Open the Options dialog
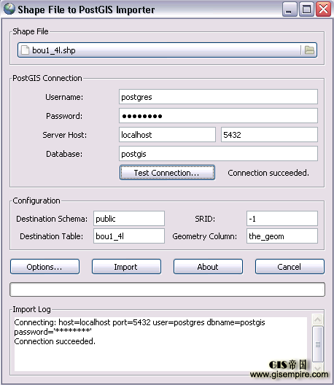 click(44, 267)
